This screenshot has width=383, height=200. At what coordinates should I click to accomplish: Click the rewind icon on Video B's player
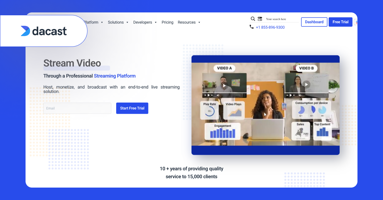pos(287,95)
